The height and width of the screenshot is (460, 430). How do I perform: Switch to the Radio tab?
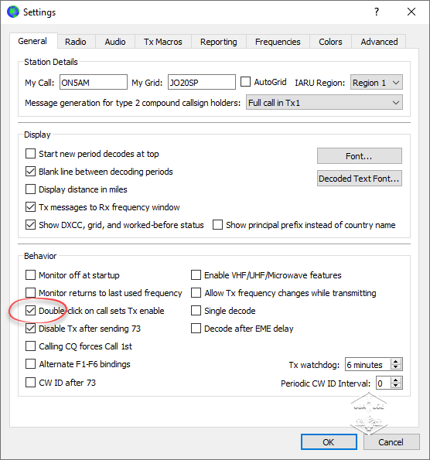click(76, 42)
